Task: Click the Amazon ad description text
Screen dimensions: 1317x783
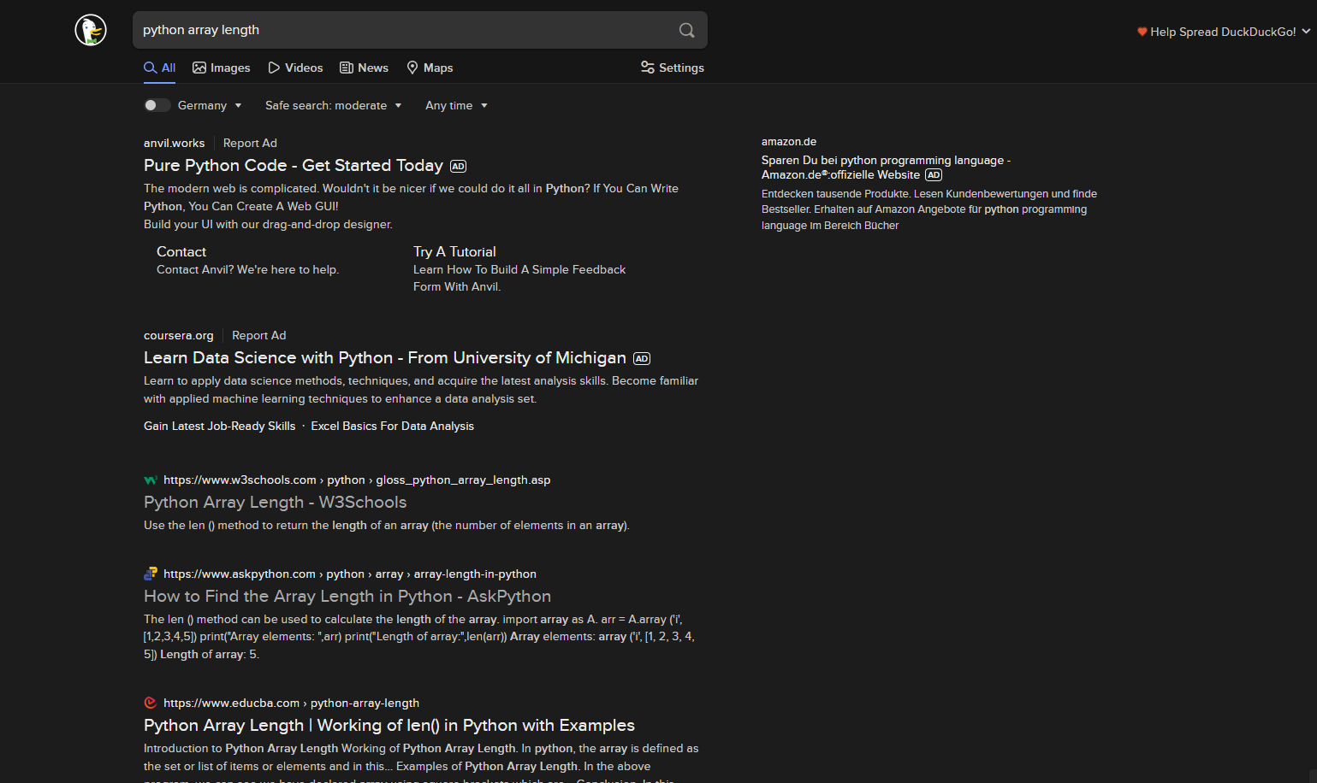Action: tap(929, 209)
